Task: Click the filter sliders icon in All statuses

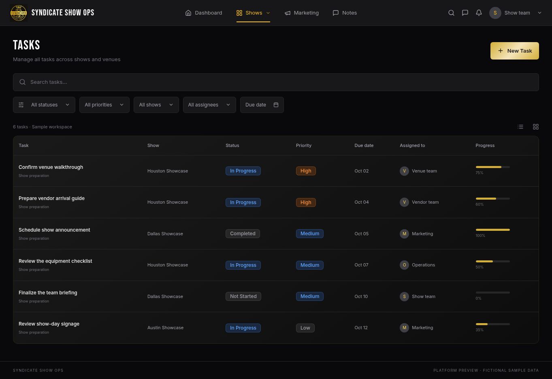Action: point(21,105)
